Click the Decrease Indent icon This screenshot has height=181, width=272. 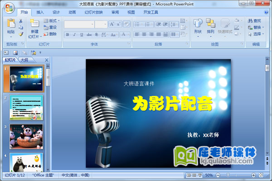158,24
